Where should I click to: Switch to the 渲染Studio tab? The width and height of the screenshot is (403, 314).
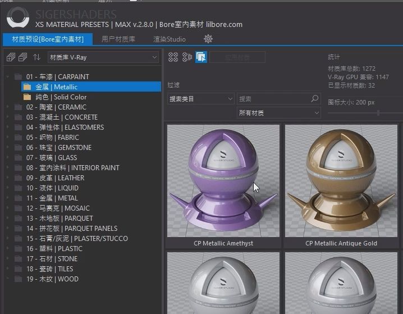170,39
